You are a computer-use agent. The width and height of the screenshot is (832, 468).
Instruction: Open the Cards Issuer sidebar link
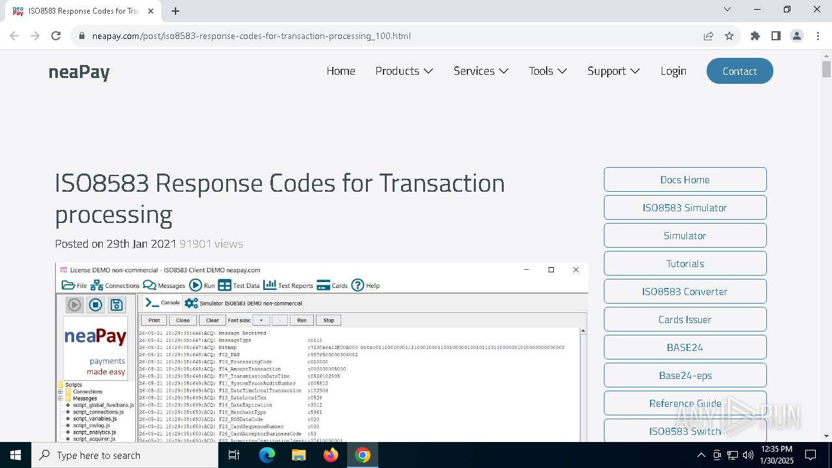click(685, 319)
